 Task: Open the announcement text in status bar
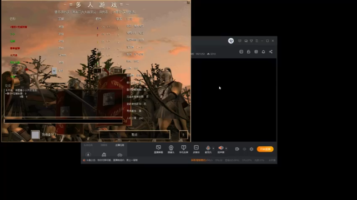(x=112, y=160)
